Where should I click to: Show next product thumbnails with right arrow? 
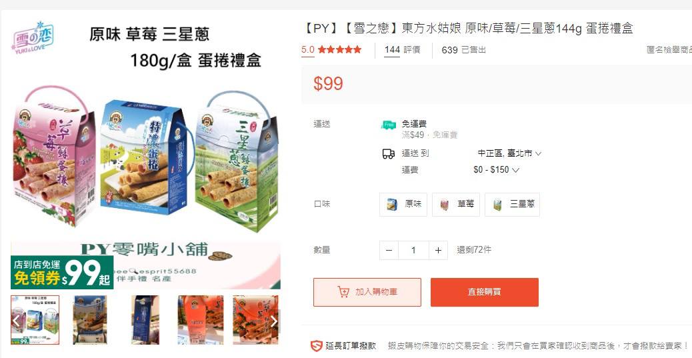[274, 321]
